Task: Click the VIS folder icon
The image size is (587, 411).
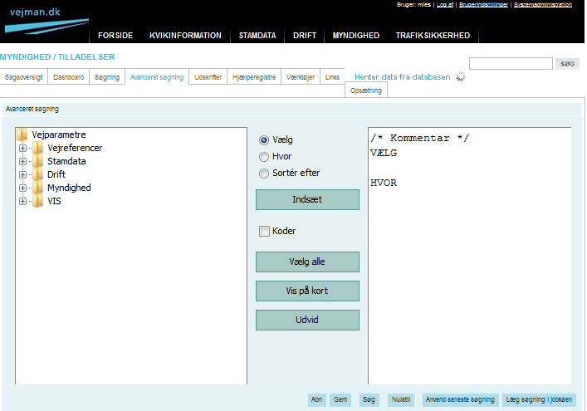Action: 38,201
